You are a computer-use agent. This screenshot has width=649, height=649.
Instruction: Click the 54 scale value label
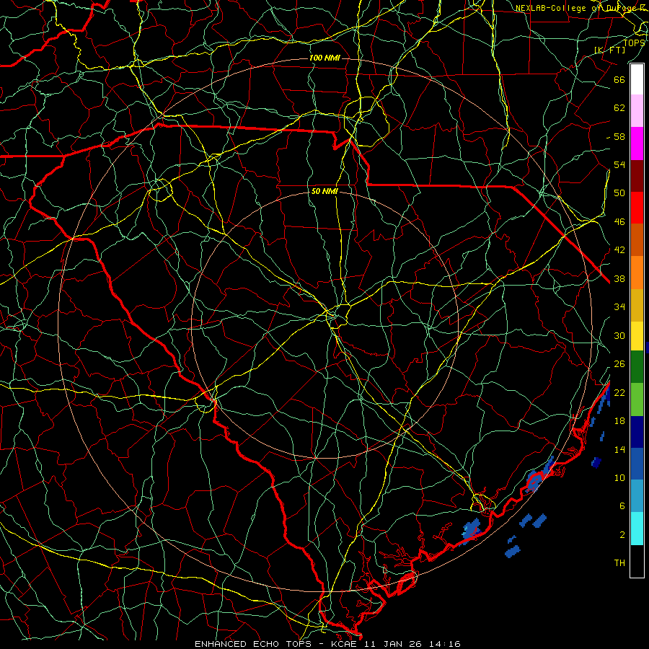(x=619, y=164)
